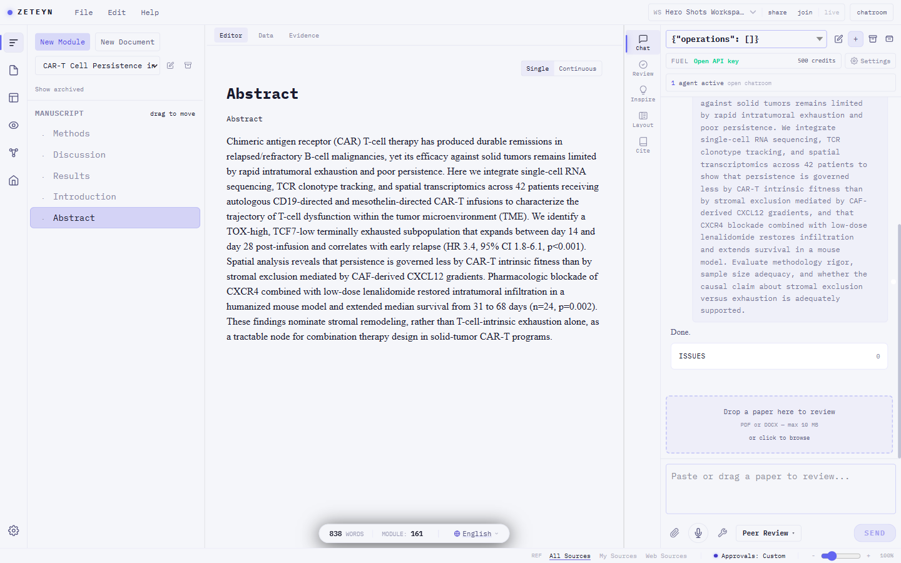Click the join button

[x=805, y=13]
